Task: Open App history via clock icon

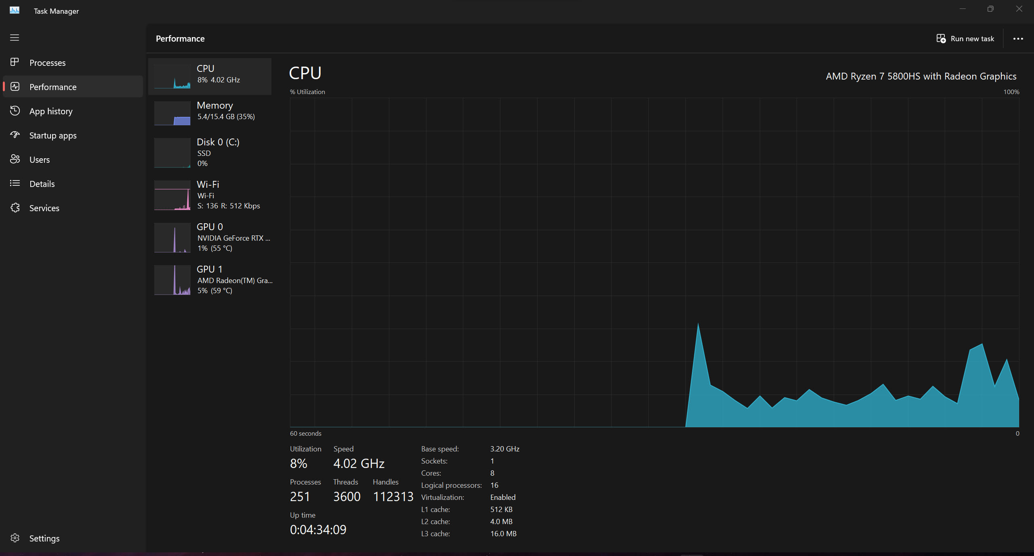Action: click(15, 111)
